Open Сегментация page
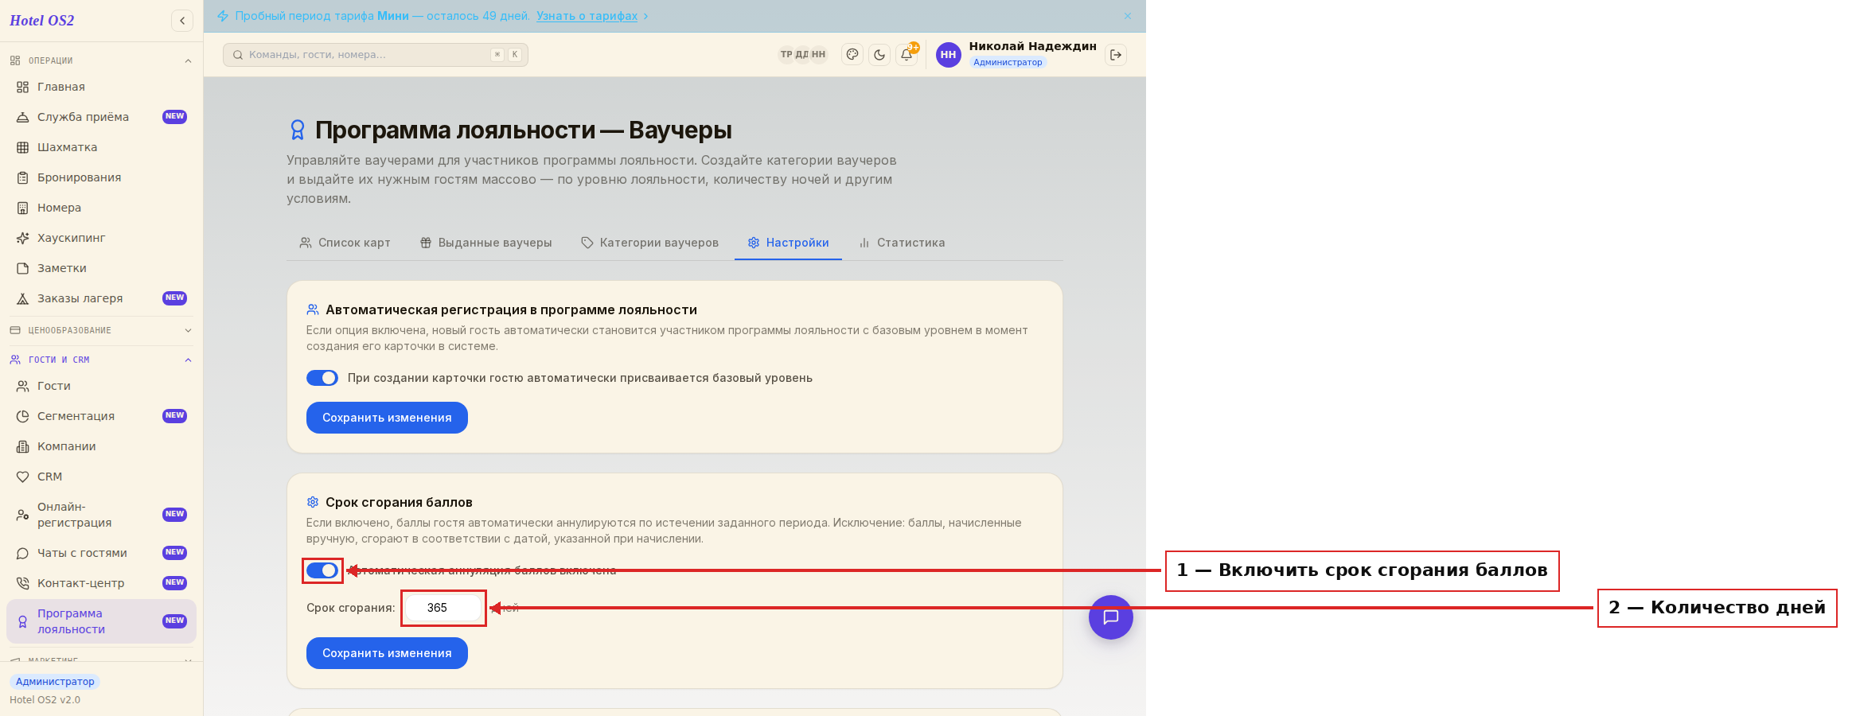This screenshot has height=716, width=1856. point(101,416)
